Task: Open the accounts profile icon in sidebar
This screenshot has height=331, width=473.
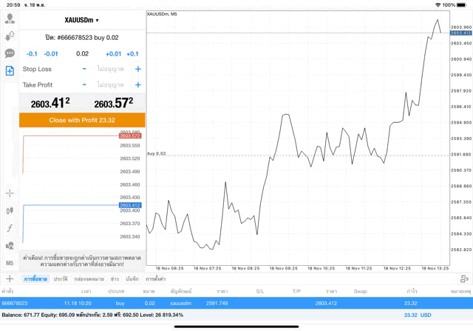Action: click(x=10, y=19)
